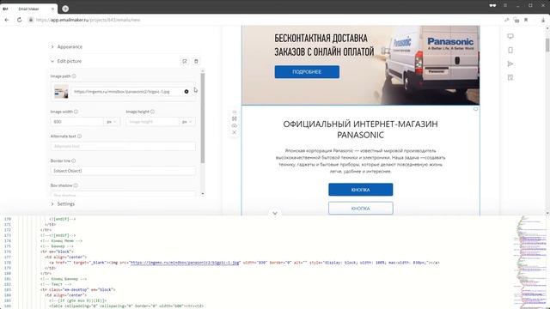Image resolution: width=550 pixels, height=309 pixels.
Task: Go back in browser history
Action: click(x=7, y=20)
